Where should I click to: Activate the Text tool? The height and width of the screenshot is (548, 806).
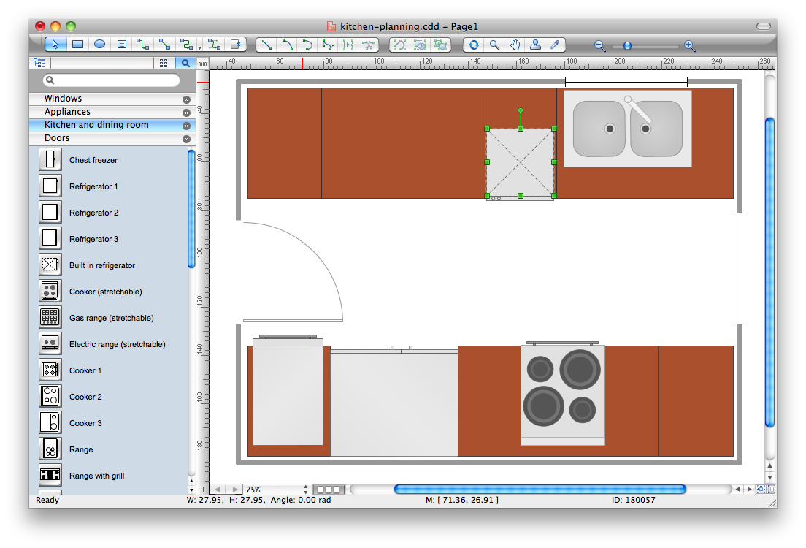(121, 45)
